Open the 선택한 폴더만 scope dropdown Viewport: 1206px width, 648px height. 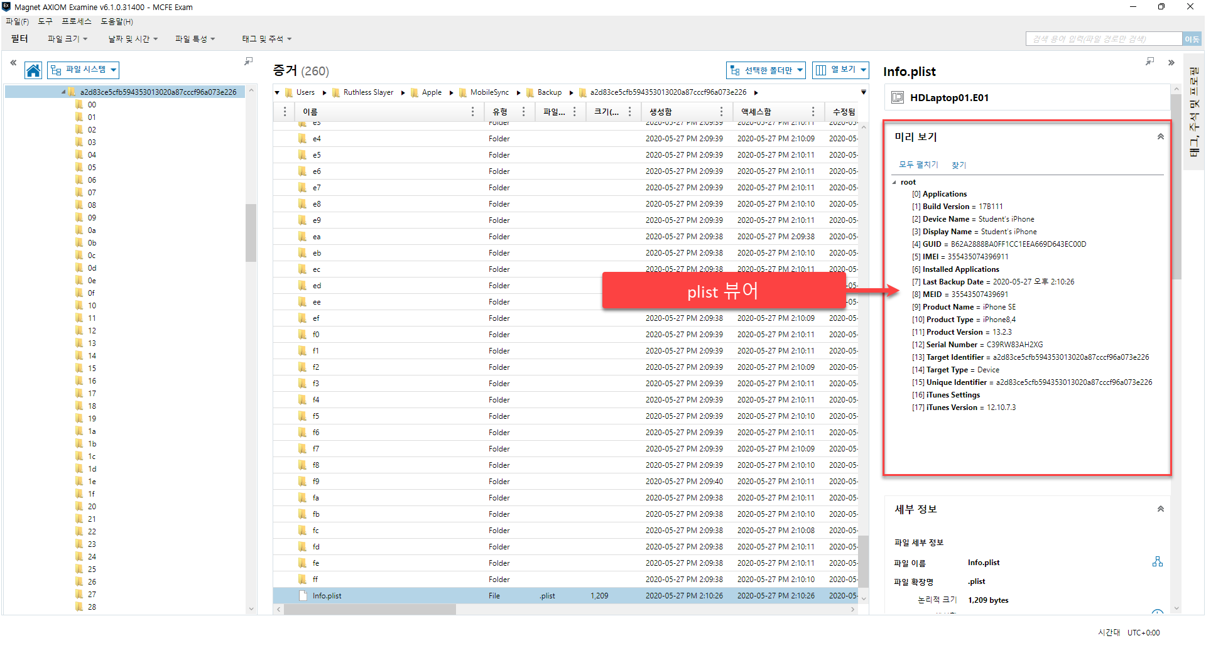766,70
